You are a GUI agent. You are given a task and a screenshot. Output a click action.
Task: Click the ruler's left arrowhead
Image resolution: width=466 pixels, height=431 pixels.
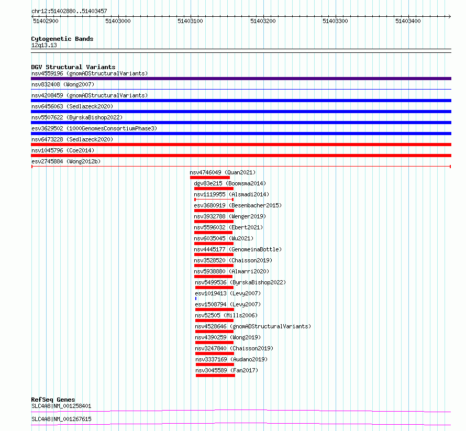pyautogui.click(x=32, y=16)
